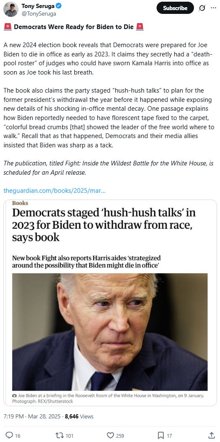220x442 pixels.
Task: Like the post with the heart icon
Action: pos(110,435)
